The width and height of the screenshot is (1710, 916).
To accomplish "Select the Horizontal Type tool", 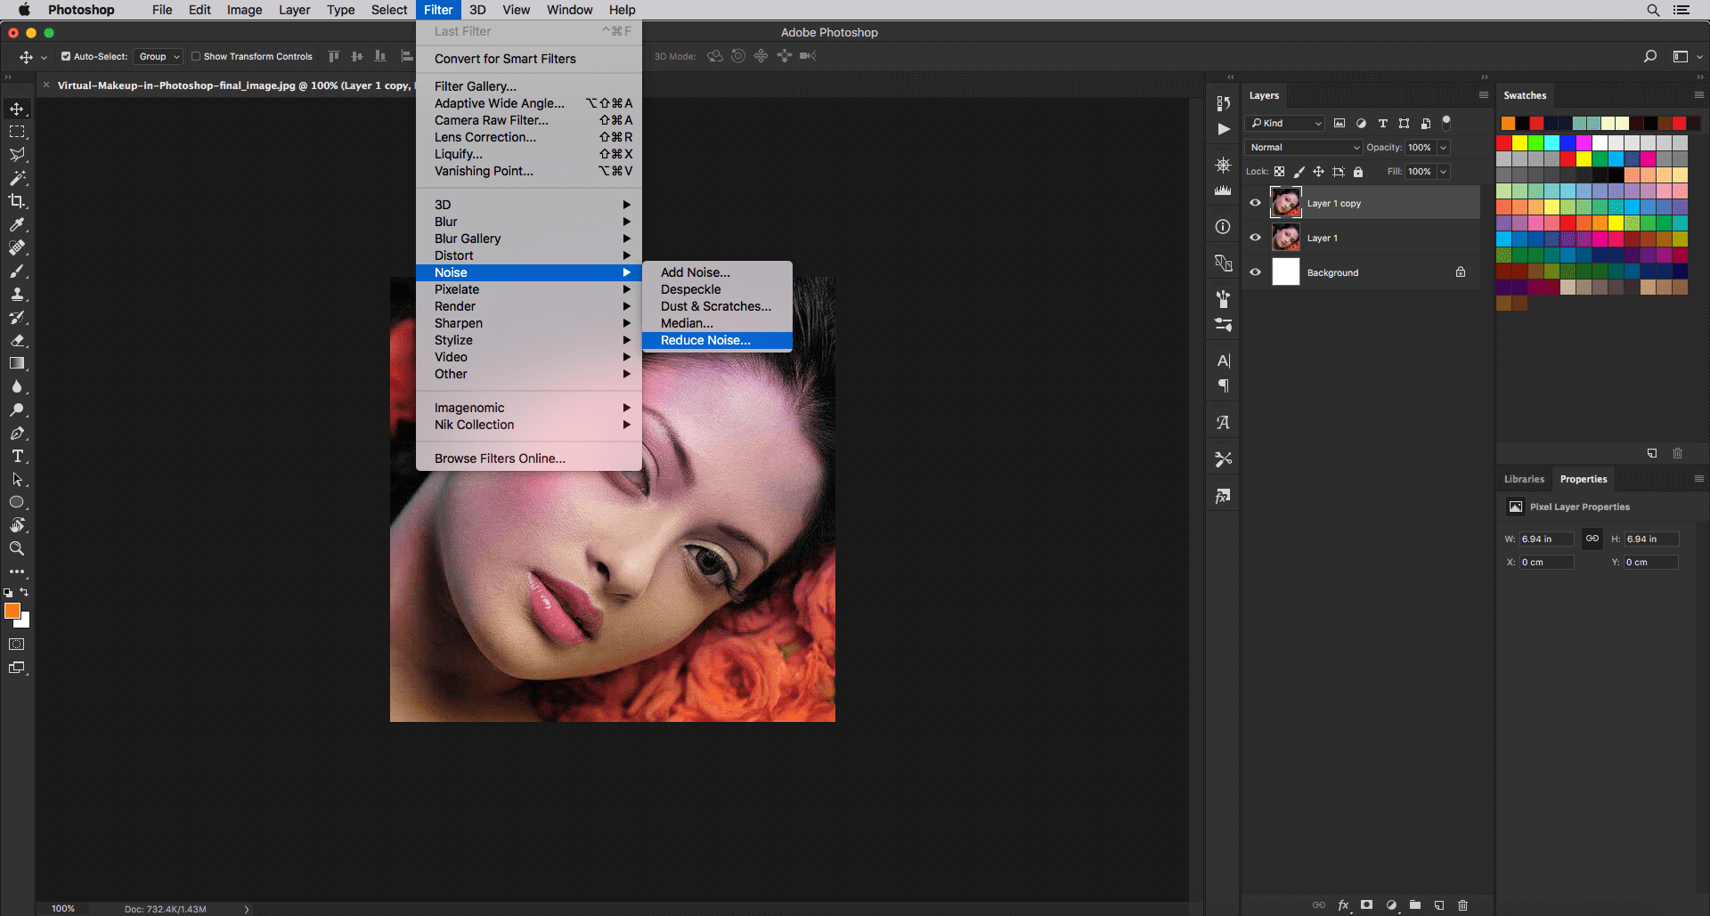I will coord(17,456).
